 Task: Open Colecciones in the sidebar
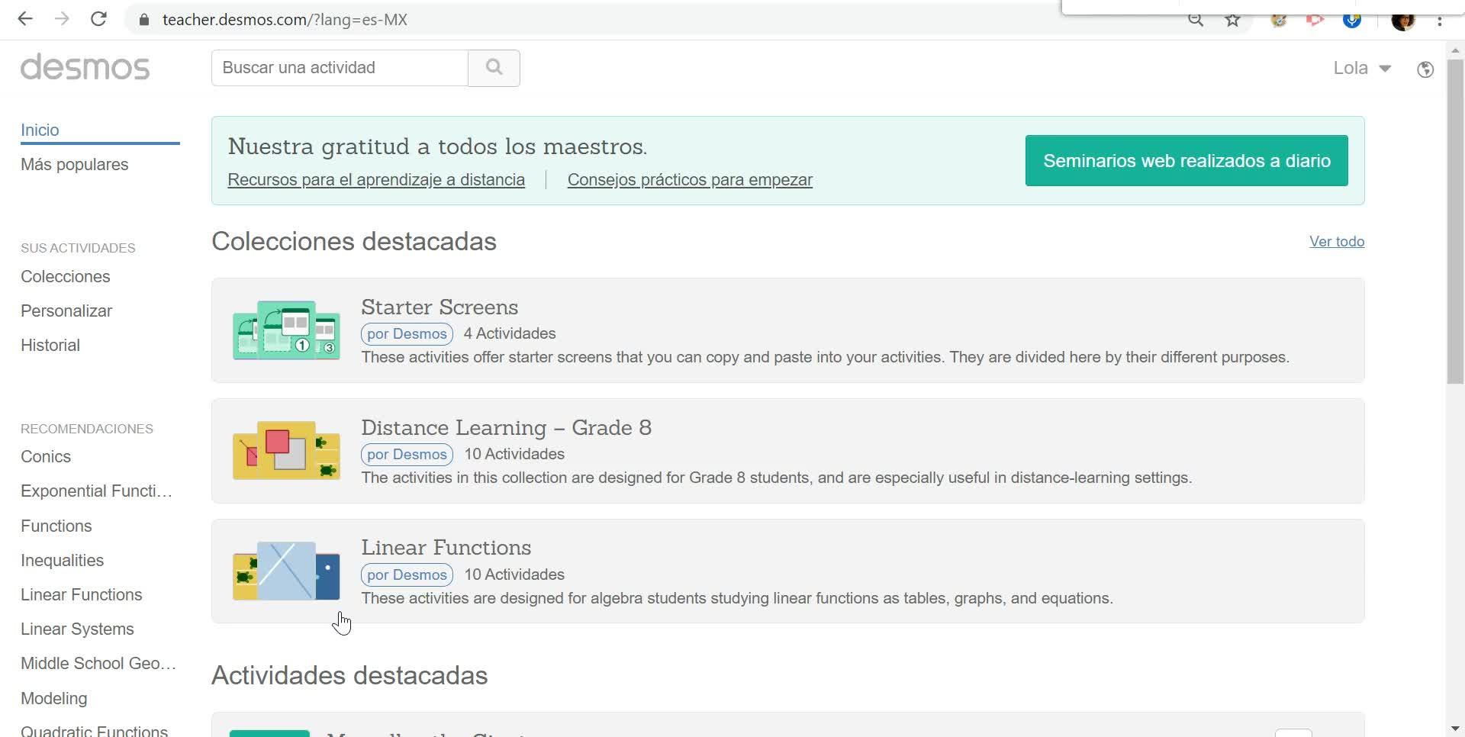click(x=66, y=277)
